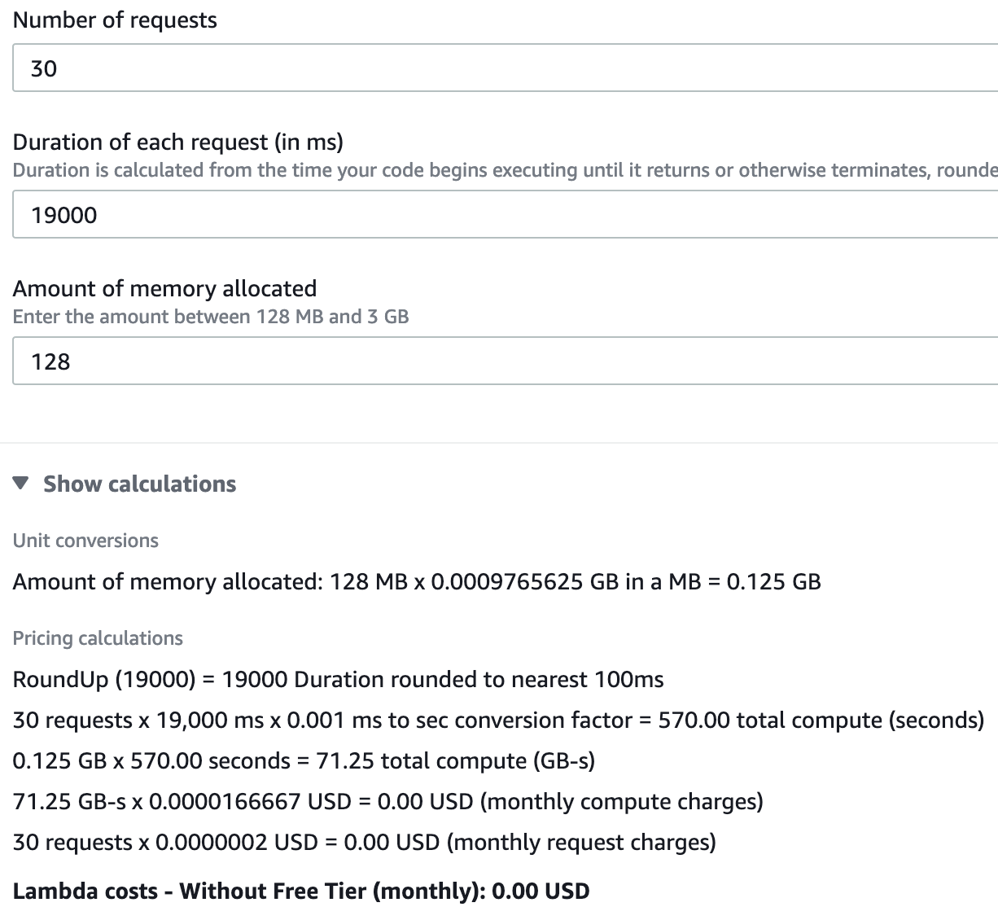Click the Duration of each request label
This screenshot has height=920, width=998.
pyautogui.click(x=177, y=142)
